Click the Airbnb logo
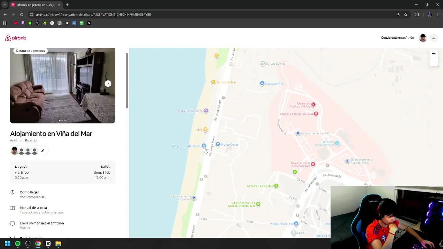443x249 pixels. (16, 38)
